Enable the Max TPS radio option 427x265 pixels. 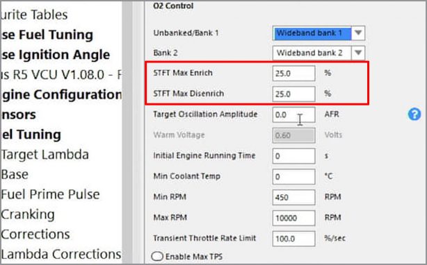[x=157, y=256]
